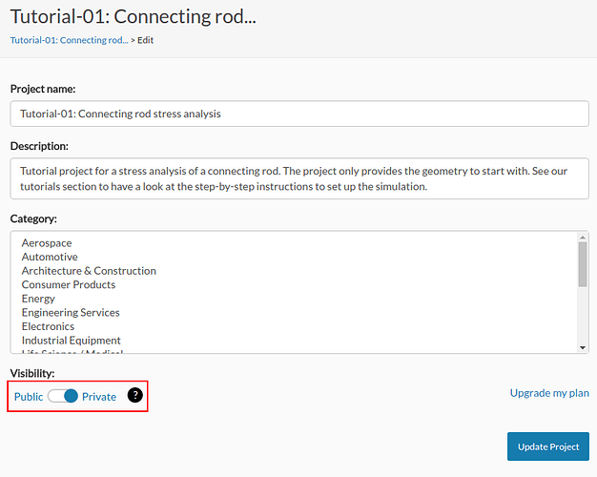Choose Electronics in the Category list

click(48, 326)
